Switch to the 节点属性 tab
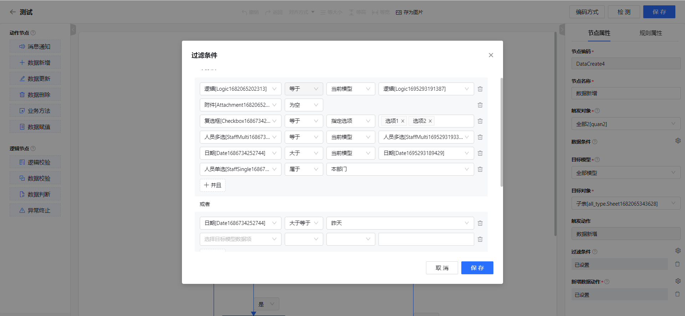This screenshot has width=685, height=316. point(599,33)
